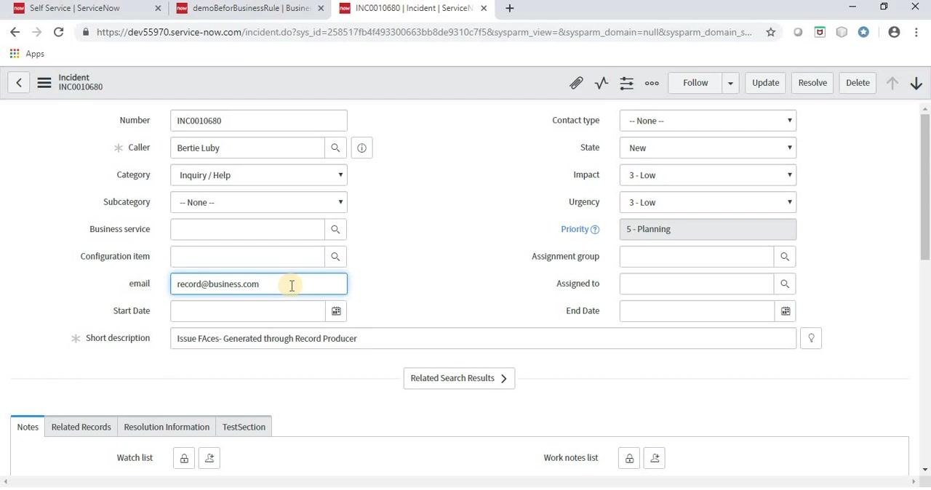Click the form back arrow button
Viewport: 931px width, 490px height.
click(19, 83)
